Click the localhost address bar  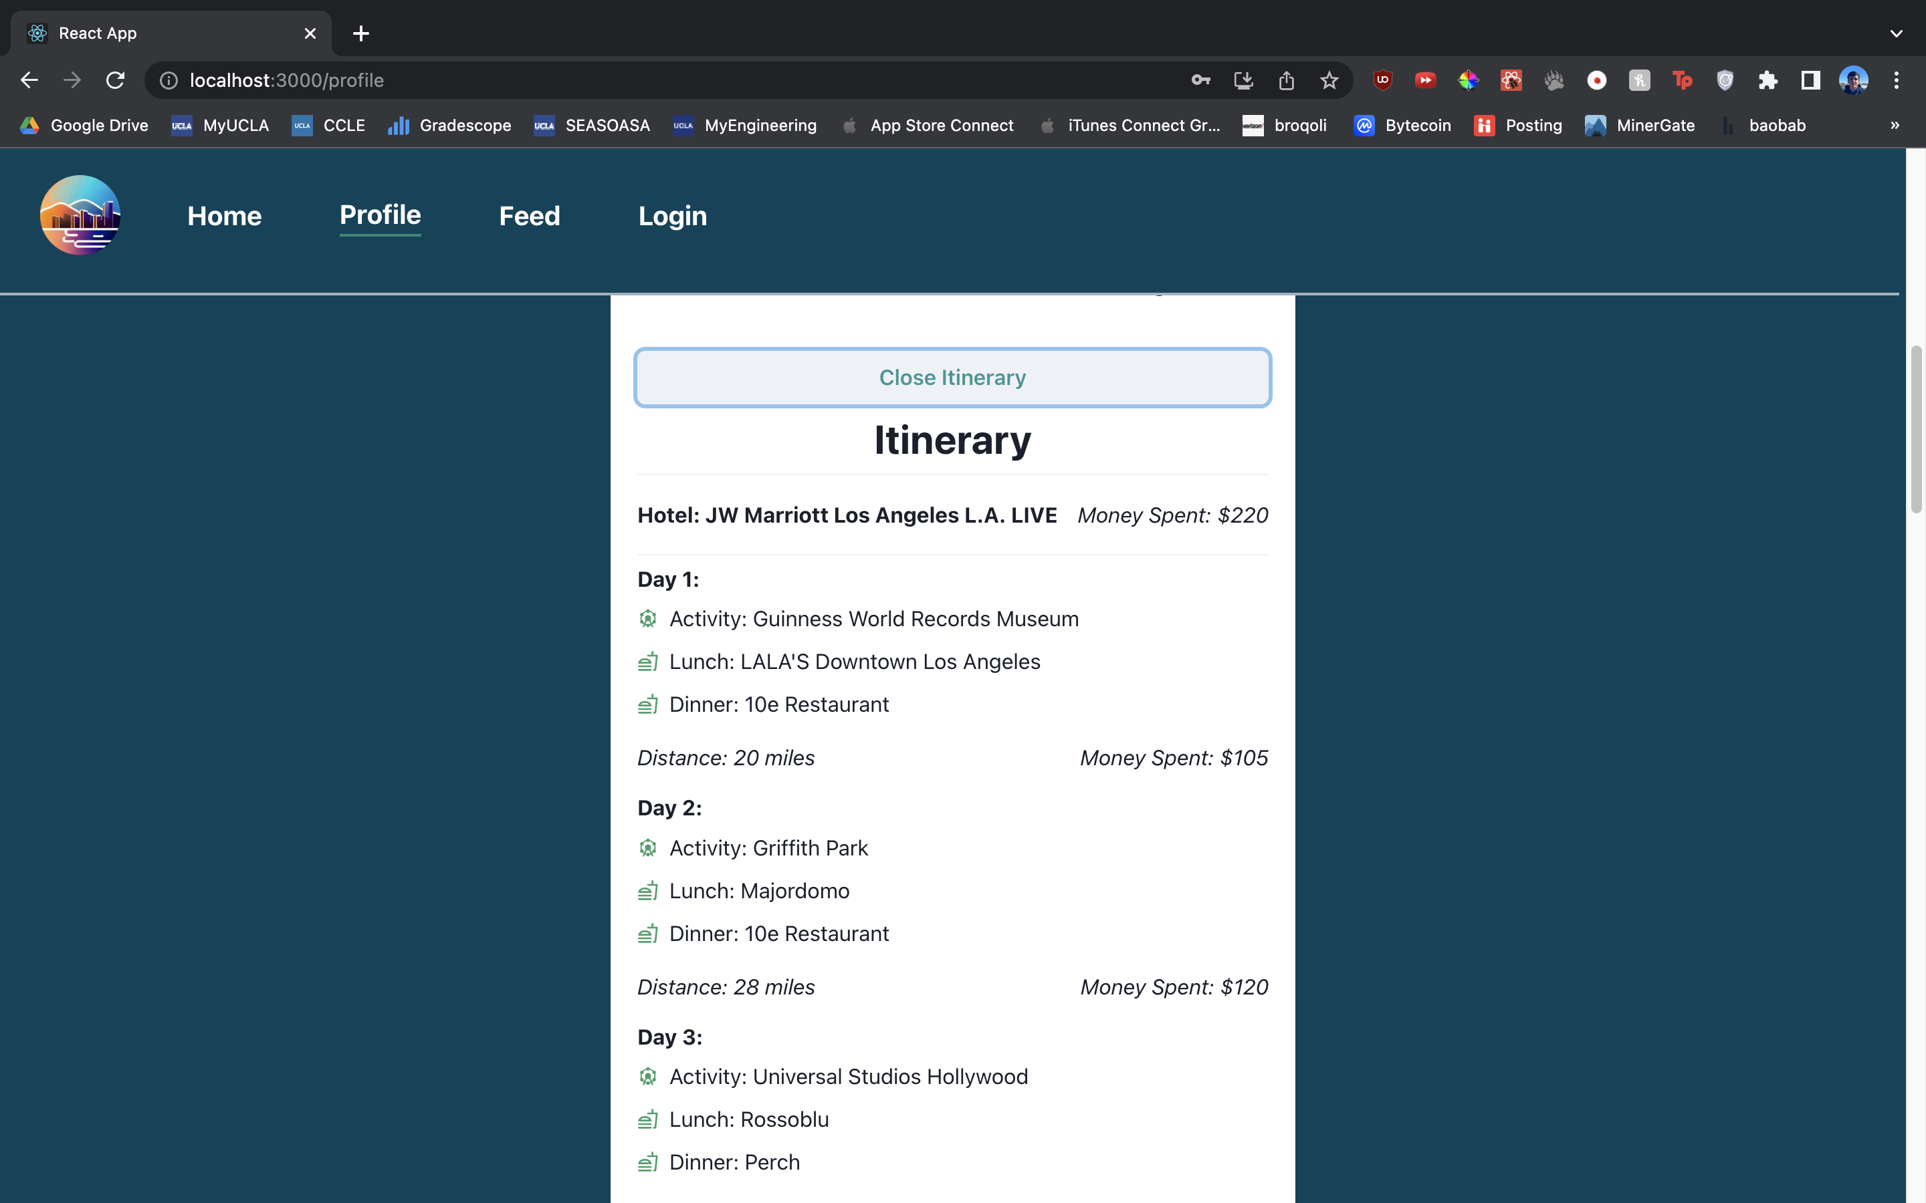click(637, 80)
